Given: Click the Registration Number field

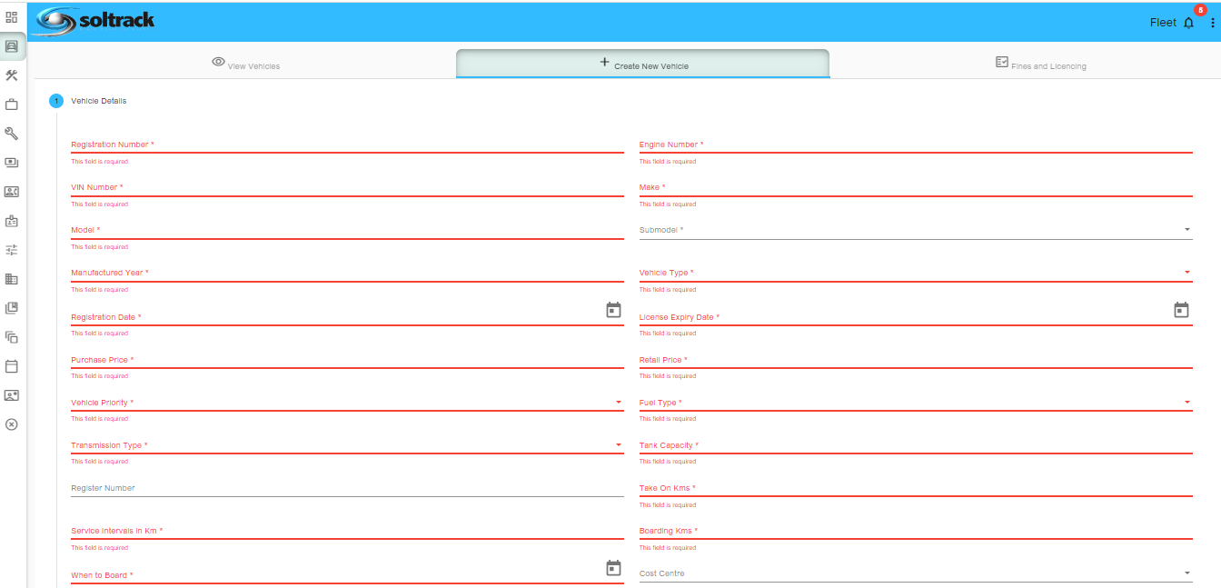Looking at the screenshot, I should (347, 145).
